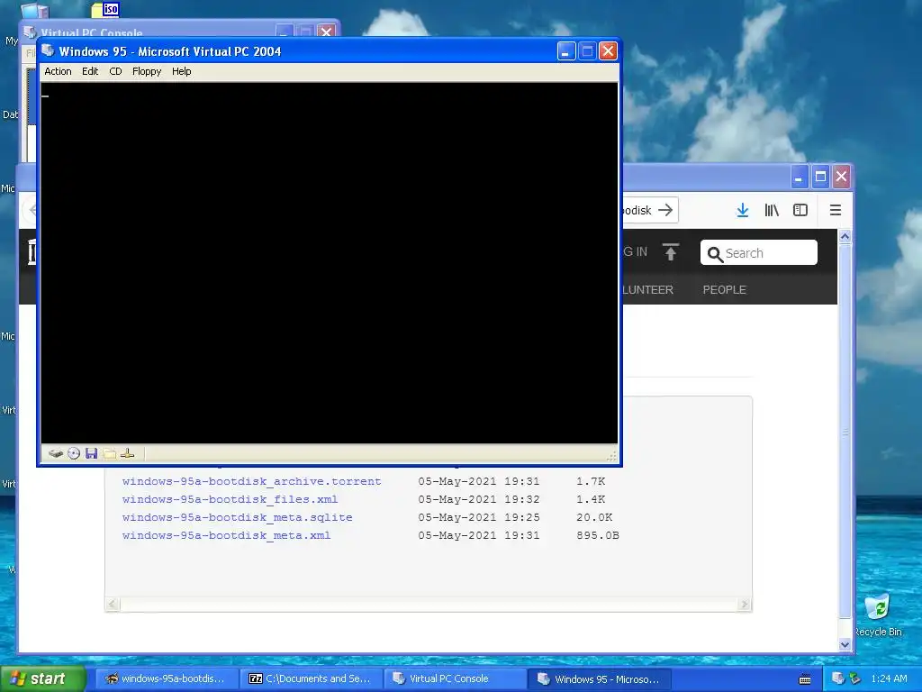The image size is (922, 692).
Task: Click the network adapter status icon in Virtual PC
Action: [127, 453]
